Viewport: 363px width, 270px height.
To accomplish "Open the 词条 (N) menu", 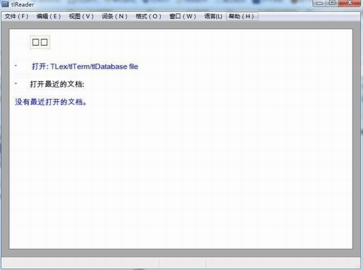I will [x=115, y=17].
